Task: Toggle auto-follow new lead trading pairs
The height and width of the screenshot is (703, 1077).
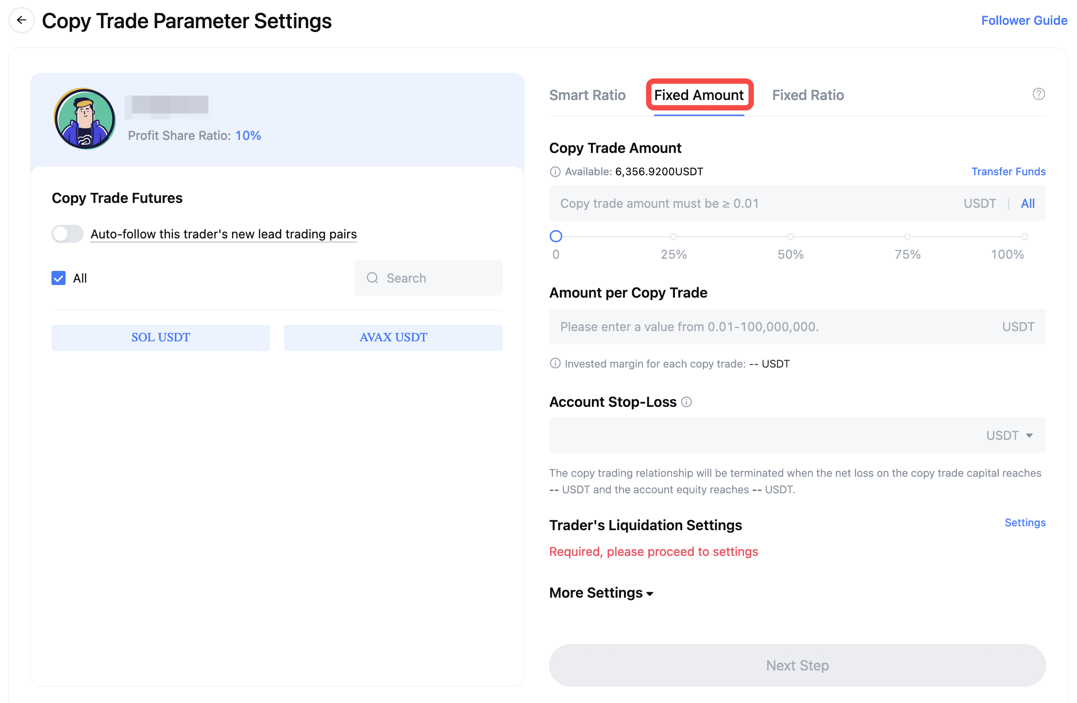Action: 67,234
